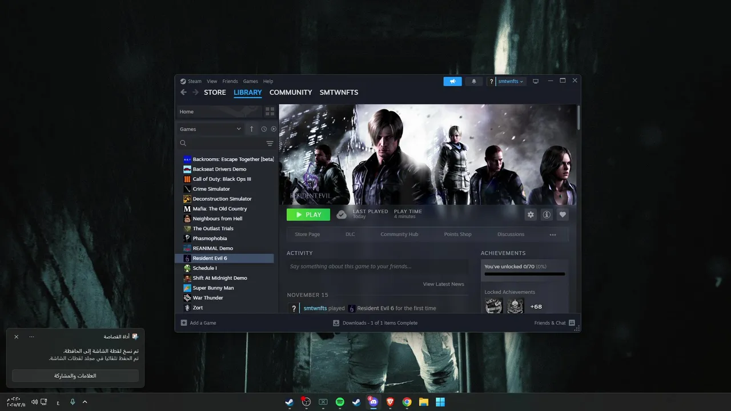The image size is (731, 411).
Task: Open the Friends menu
Action: 230,81
